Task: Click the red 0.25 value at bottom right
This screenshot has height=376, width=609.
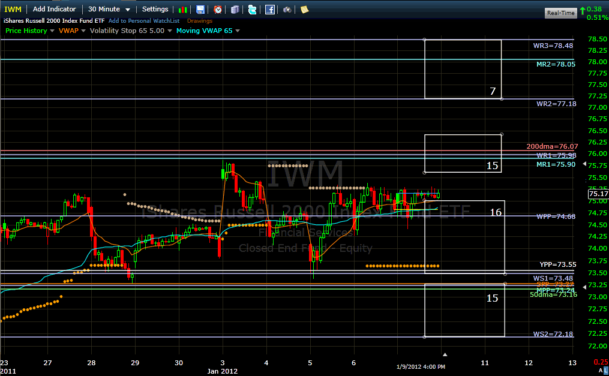Action: point(601,362)
